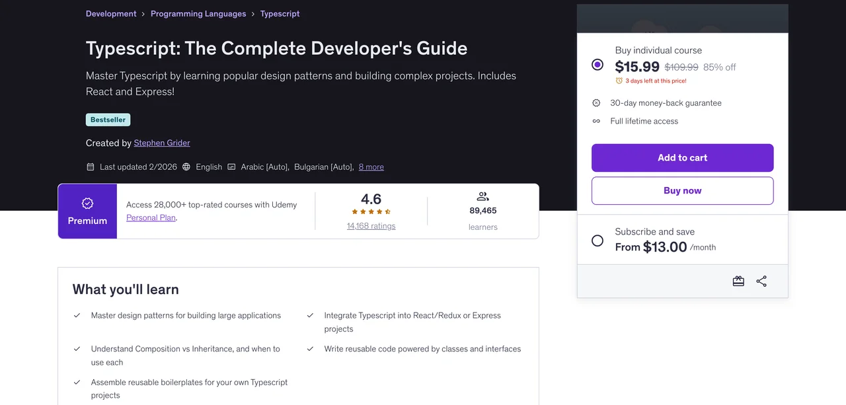Image resolution: width=846 pixels, height=405 pixels.
Task: Click the Premium badge icon
Action: click(87, 203)
